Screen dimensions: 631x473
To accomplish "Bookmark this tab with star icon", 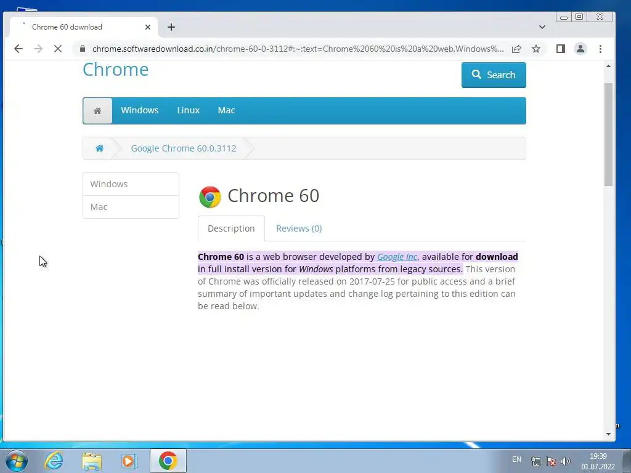I will (536, 49).
